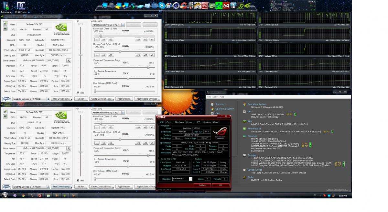388x212 pixels.
Task: Open GPU selector Gigabyte GeForce GTX 780 (1)
Action: coord(31,187)
